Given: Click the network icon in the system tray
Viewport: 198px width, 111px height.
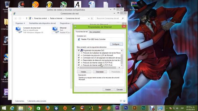Looking at the screenshot, I should (174, 108).
